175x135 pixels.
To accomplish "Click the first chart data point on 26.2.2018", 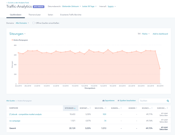I will (18, 53).
